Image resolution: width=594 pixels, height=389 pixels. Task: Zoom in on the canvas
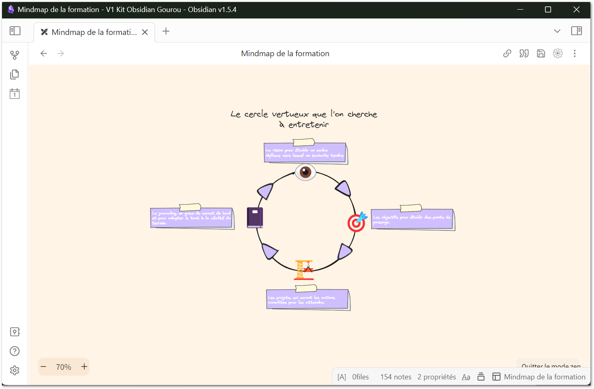coord(84,367)
